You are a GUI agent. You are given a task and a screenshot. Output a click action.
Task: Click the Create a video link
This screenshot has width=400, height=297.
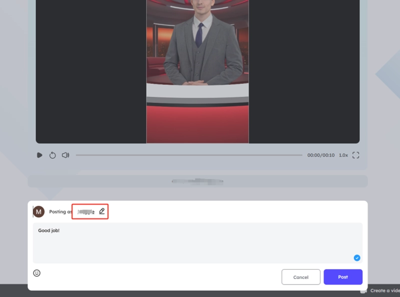[x=384, y=291]
